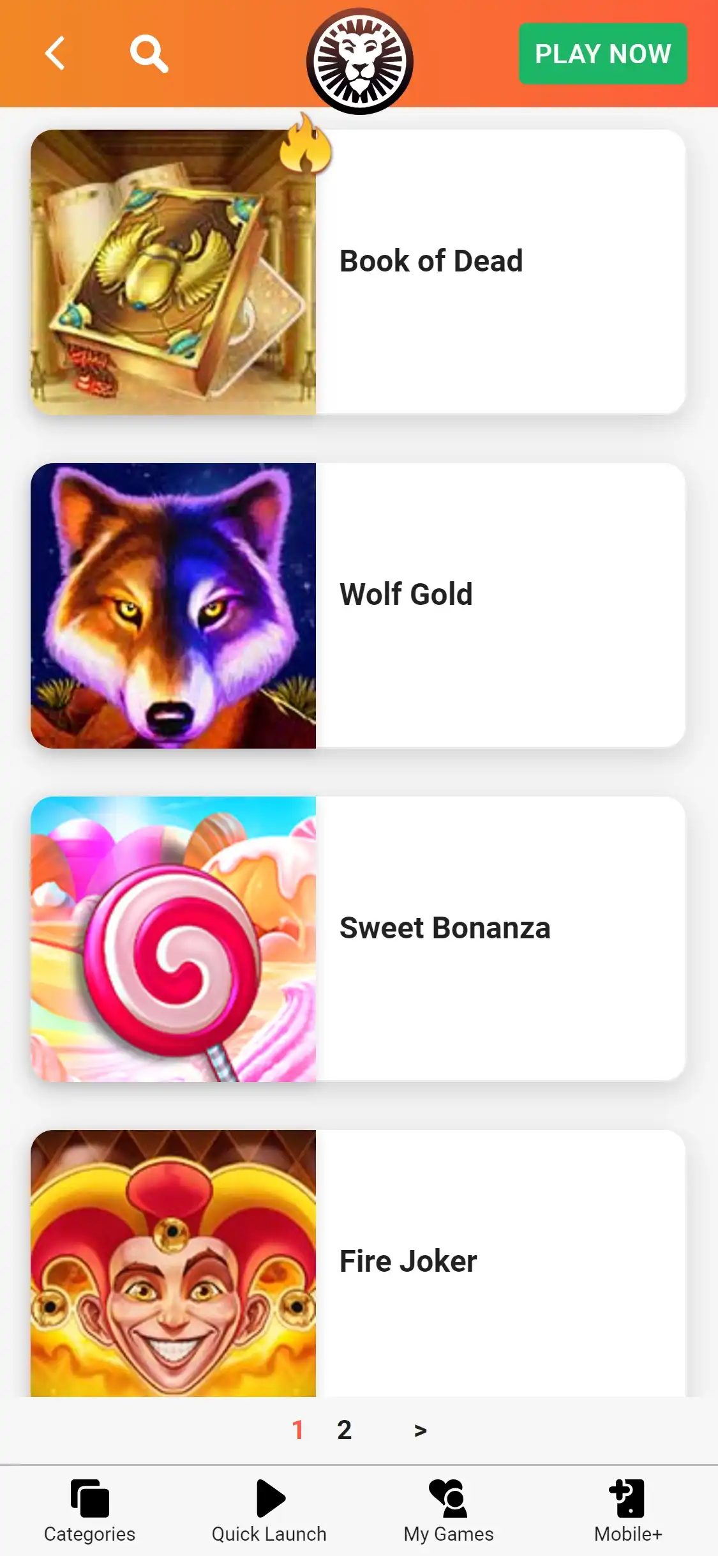This screenshot has height=1556, width=718.
Task: Open the My Games heart icon
Action: (x=449, y=1498)
